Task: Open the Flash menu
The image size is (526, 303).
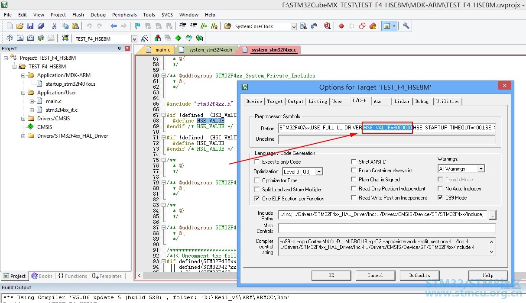Action: tap(78, 15)
